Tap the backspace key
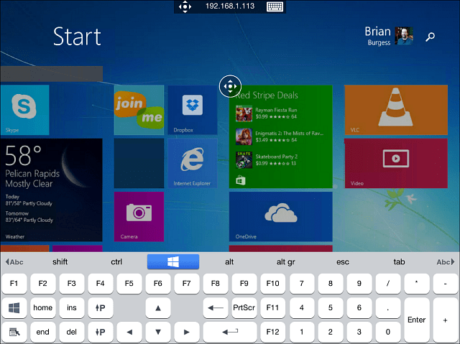460x344 pixels. 216,307
